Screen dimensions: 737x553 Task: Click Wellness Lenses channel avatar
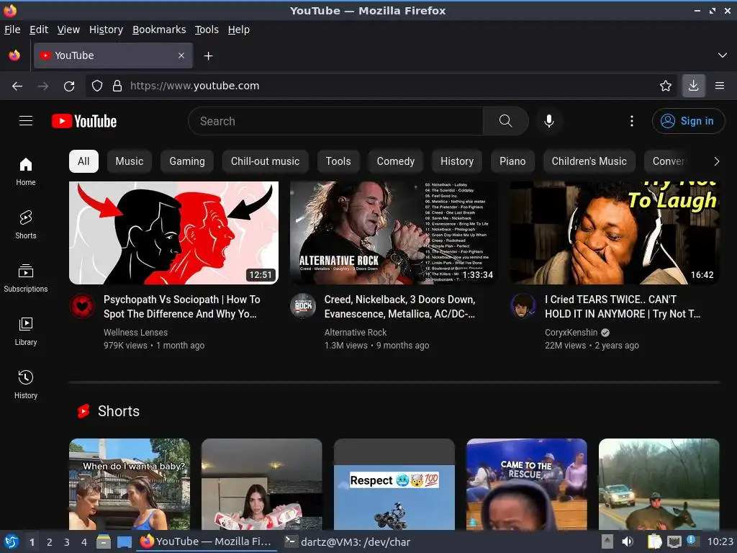82,305
